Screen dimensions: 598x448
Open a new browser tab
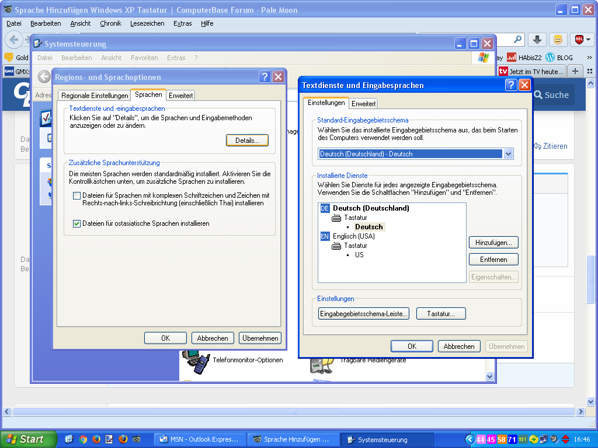pyautogui.click(x=575, y=71)
